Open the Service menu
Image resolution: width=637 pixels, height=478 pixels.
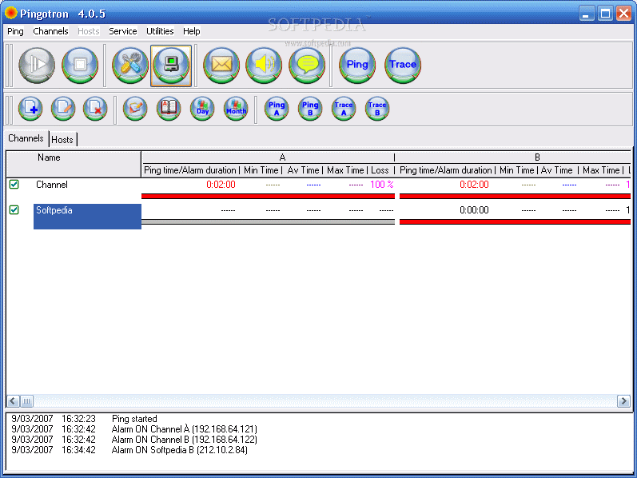pyautogui.click(x=123, y=31)
